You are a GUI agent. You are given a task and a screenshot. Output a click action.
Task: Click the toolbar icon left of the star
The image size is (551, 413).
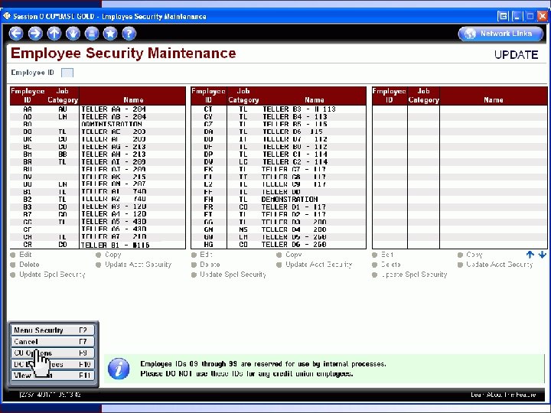point(92,34)
